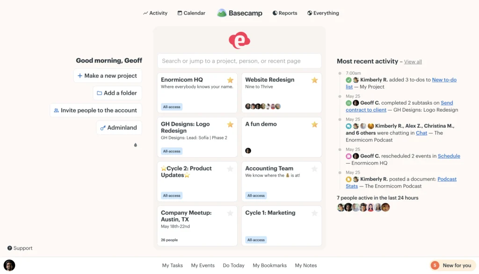The height and width of the screenshot is (274, 479).
Task: Unpin Website Redesign using its star
Action: (314, 80)
